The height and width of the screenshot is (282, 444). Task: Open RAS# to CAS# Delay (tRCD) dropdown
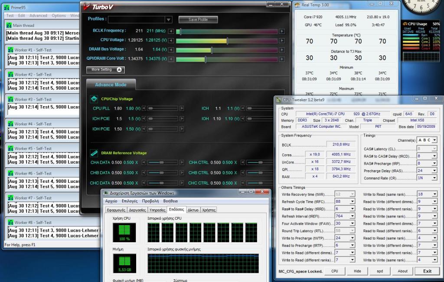(434, 156)
